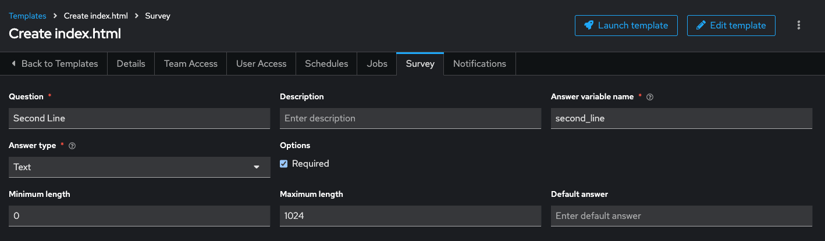Click help icon next to Answer type
Screen dimensions: 825x241
(x=72, y=146)
